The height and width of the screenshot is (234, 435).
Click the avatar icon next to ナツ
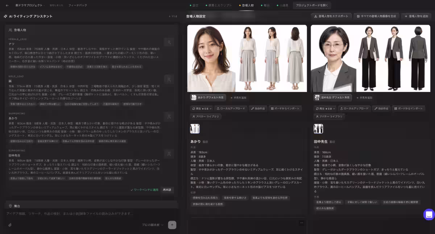pos(169,43)
